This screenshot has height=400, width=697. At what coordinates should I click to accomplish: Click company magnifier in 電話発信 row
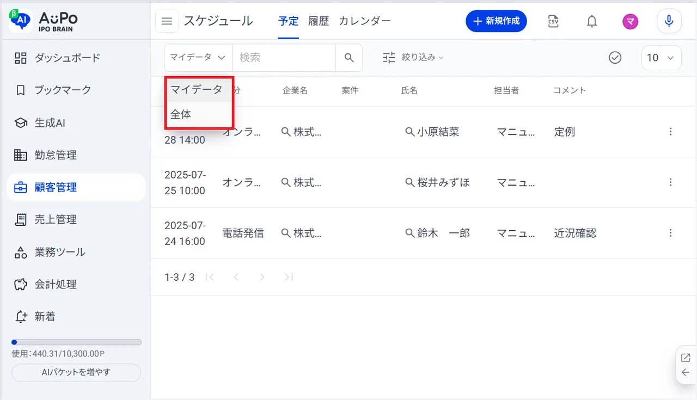coord(286,233)
